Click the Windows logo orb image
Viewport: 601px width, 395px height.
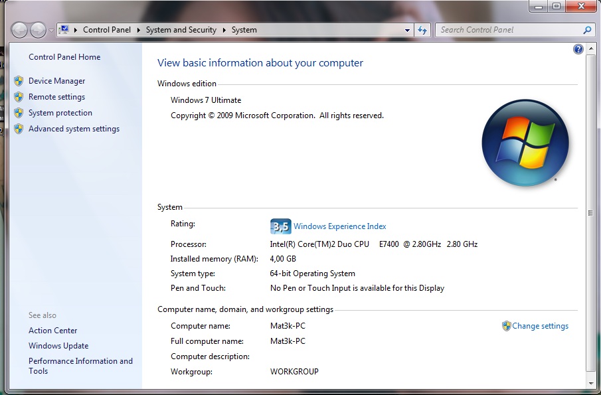tap(525, 143)
